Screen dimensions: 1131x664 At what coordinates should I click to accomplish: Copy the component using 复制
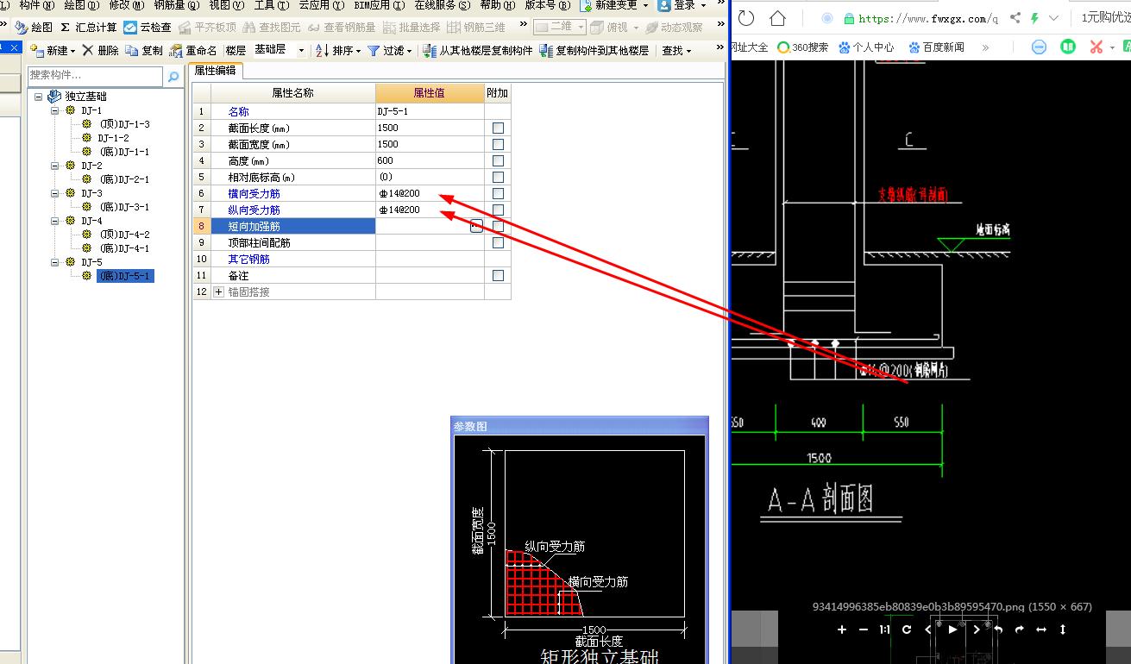click(144, 51)
